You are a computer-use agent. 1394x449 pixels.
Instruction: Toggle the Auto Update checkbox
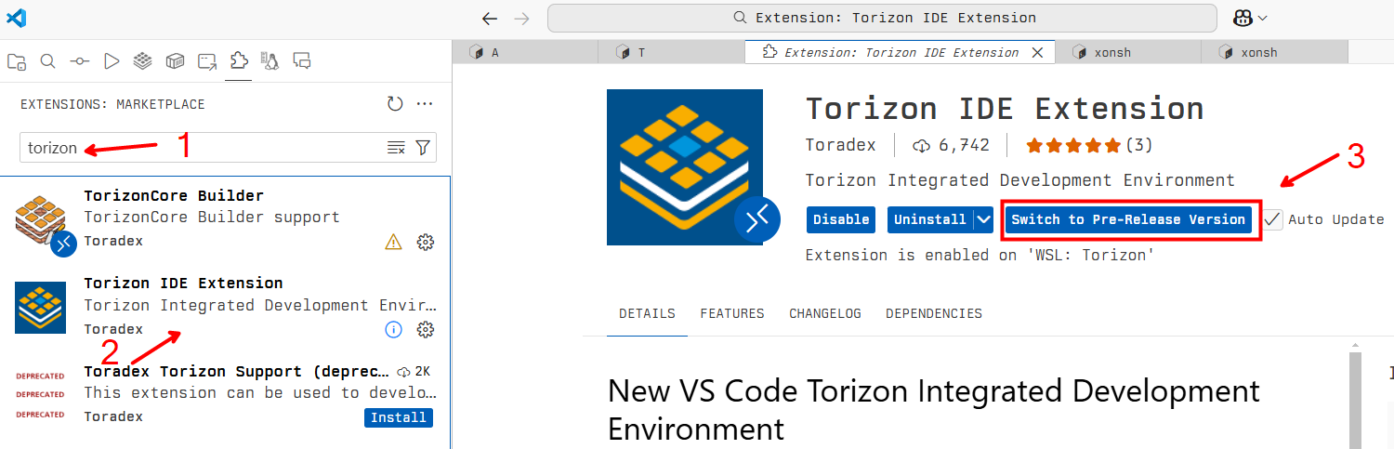point(1272,219)
